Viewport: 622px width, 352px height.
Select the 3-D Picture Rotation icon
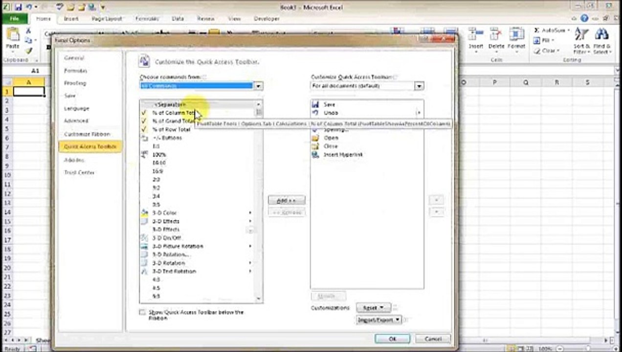click(144, 246)
